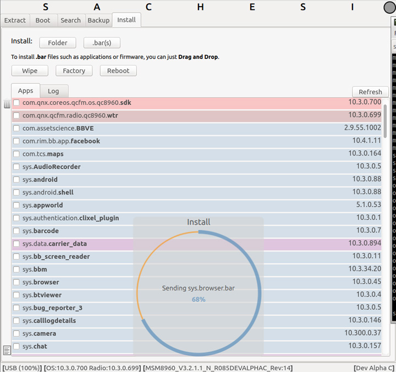Viewport: 396px width, 372px height.
Task: Click version 2.9.55.1002 for BBVE
Action: (x=362, y=127)
